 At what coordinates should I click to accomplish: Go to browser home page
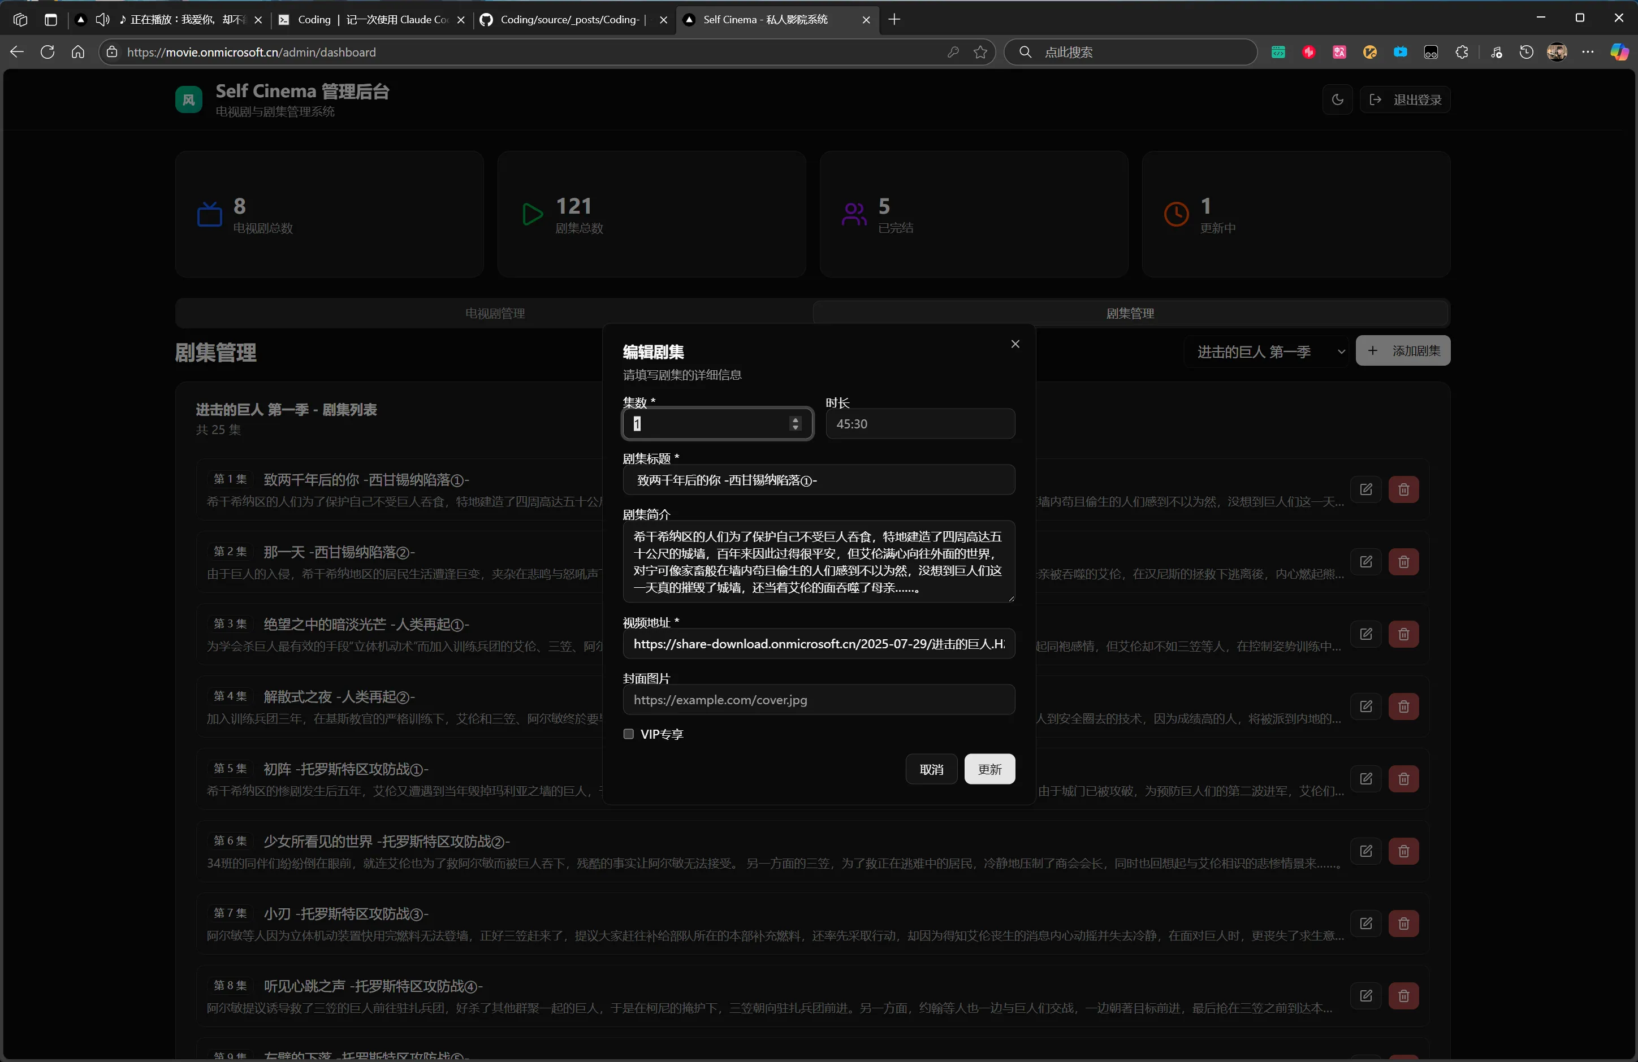point(78,51)
